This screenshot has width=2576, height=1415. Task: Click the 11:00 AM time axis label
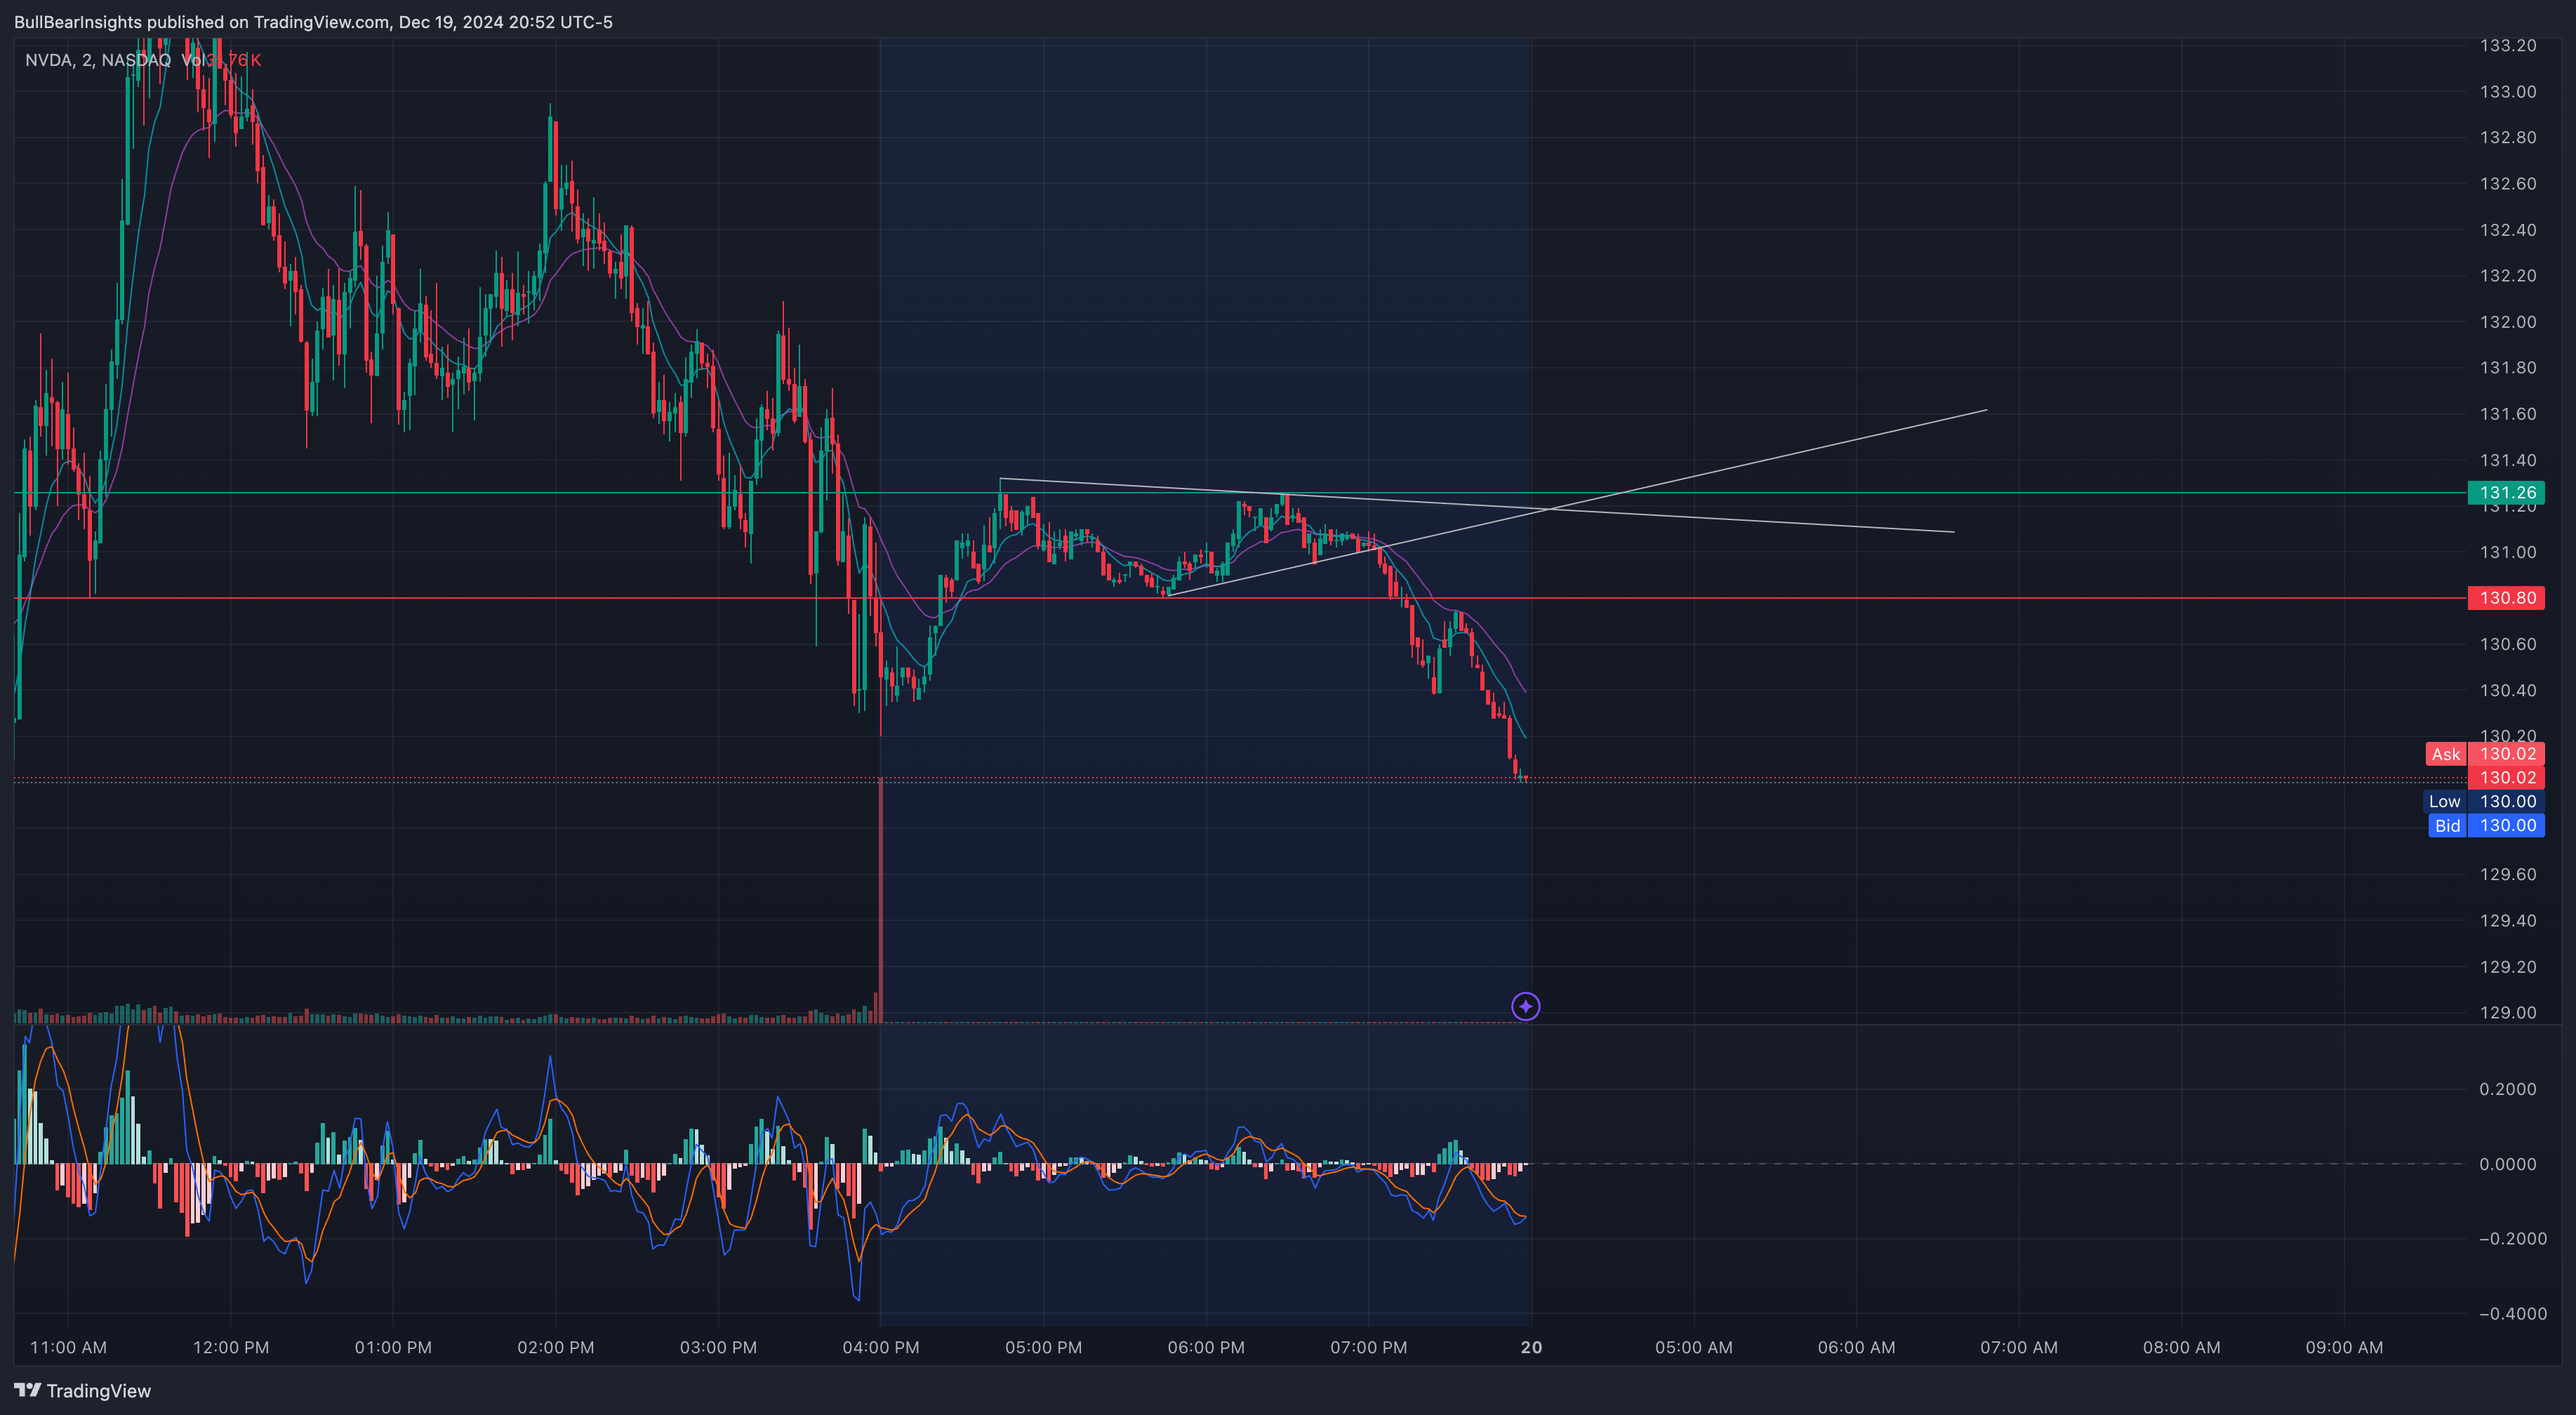pos(68,1347)
